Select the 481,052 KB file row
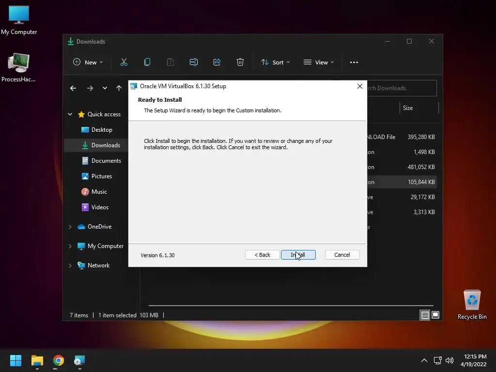 coord(402,167)
